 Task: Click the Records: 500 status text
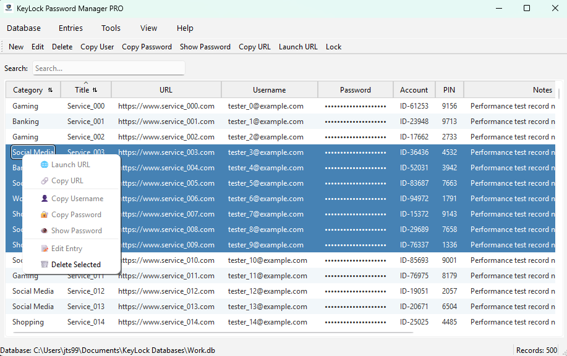537,350
